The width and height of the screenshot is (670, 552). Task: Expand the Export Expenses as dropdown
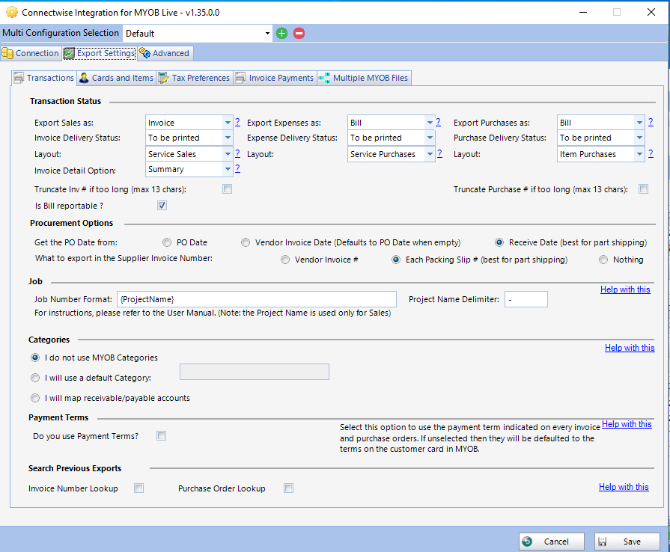tap(430, 123)
